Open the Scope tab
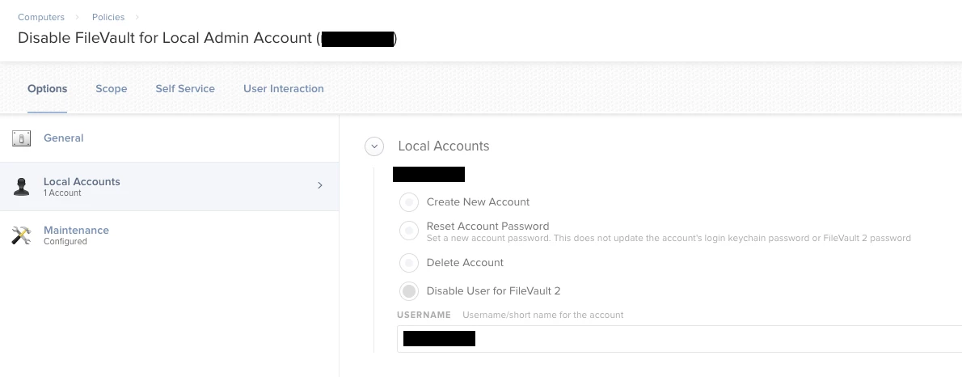 [111, 88]
